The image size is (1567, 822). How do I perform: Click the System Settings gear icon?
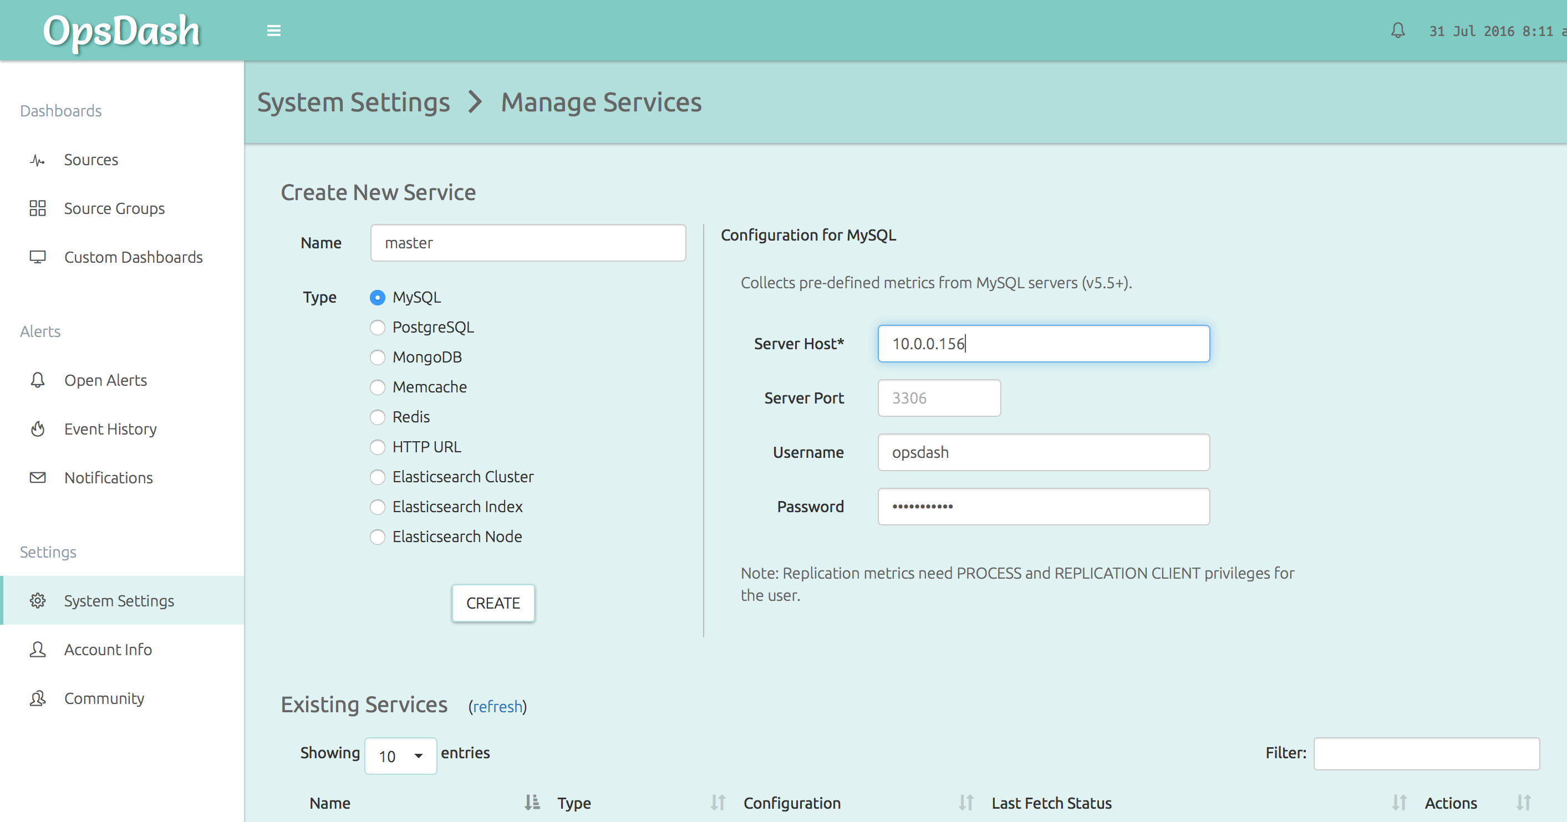[x=38, y=601]
